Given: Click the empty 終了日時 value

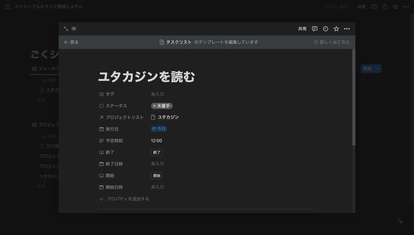Looking at the screenshot, I should point(157,164).
